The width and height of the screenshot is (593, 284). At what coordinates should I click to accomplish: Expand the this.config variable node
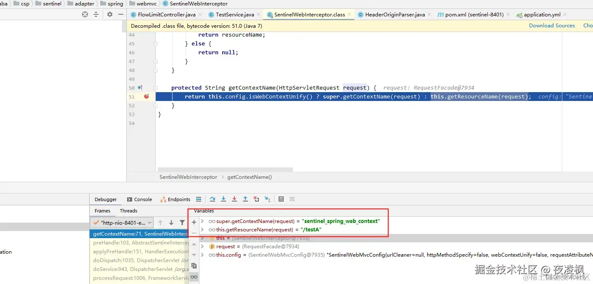(x=202, y=255)
